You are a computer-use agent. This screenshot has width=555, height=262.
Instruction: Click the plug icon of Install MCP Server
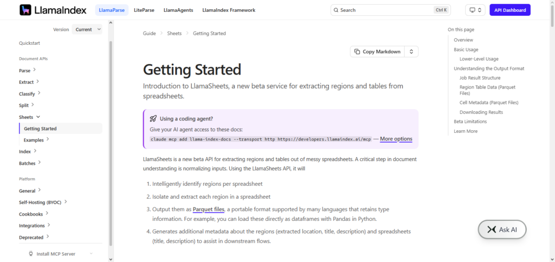[31, 253]
